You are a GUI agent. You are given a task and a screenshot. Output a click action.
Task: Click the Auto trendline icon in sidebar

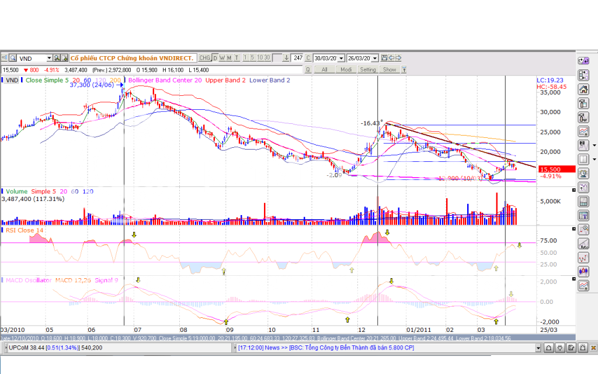pos(583,244)
